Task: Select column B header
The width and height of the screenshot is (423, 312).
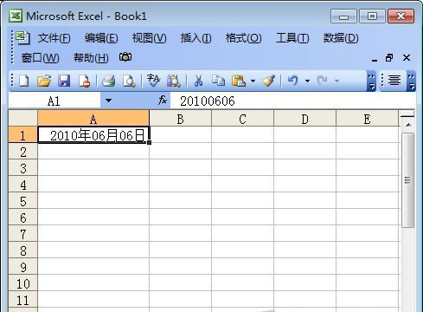Action: click(181, 119)
